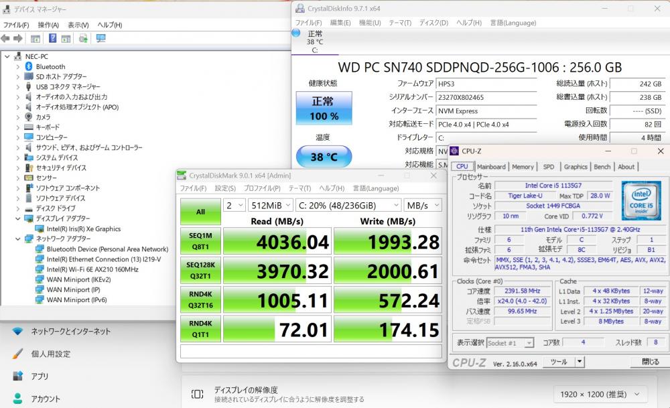Select WAN Miniport (IPv6) entry
Image resolution: width=670 pixels, height=408 pixels.
pos(77,299)
